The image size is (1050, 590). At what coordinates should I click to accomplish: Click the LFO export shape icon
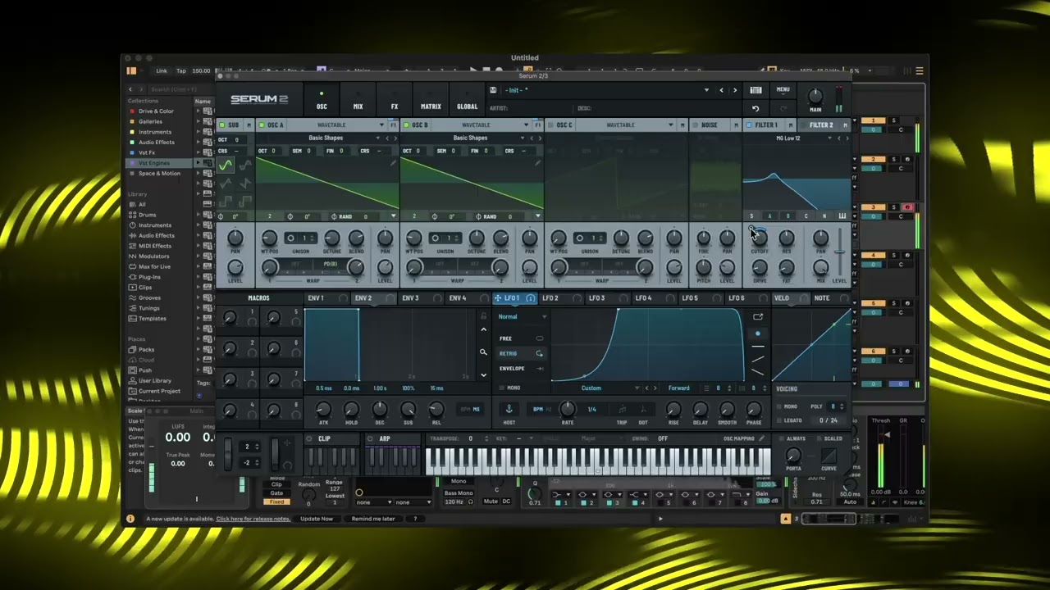tap(758, 317)
